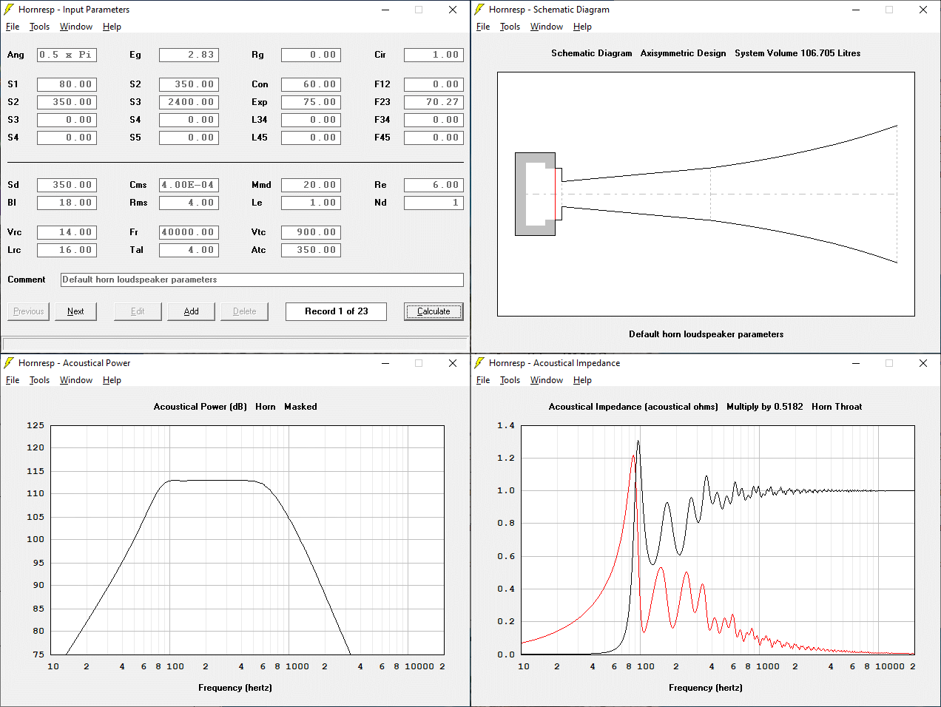
Task: Click the Vrc field with 14.00
Action: click(x=67, y=232)
